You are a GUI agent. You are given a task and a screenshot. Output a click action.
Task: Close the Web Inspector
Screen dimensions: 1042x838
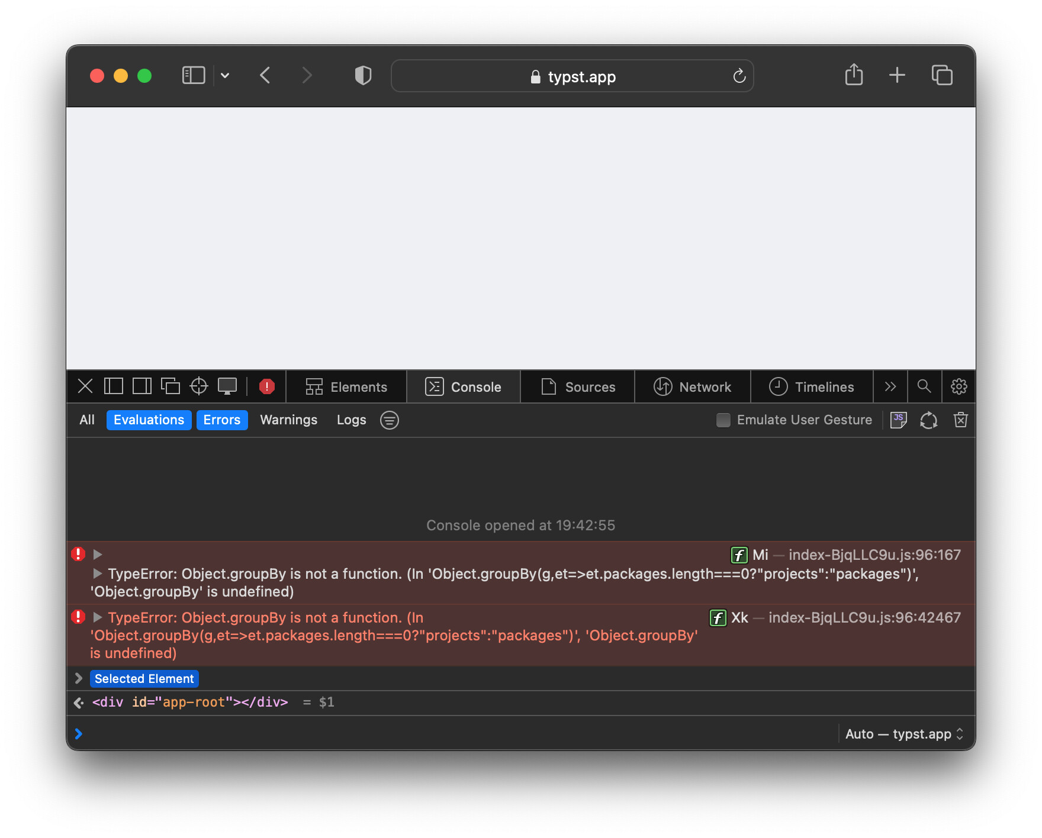click(85, 386)
